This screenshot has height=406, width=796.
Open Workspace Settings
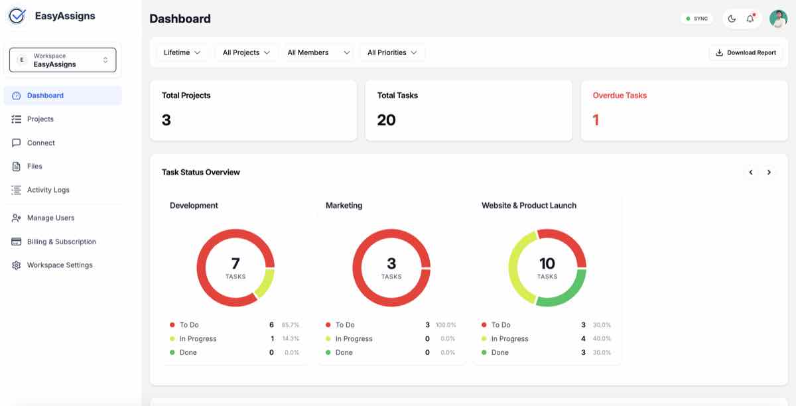click(x=16, y=265)
